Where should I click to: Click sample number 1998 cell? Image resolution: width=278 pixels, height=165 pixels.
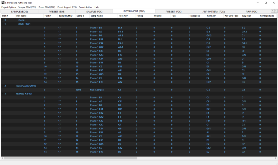(x=78, y=90)
